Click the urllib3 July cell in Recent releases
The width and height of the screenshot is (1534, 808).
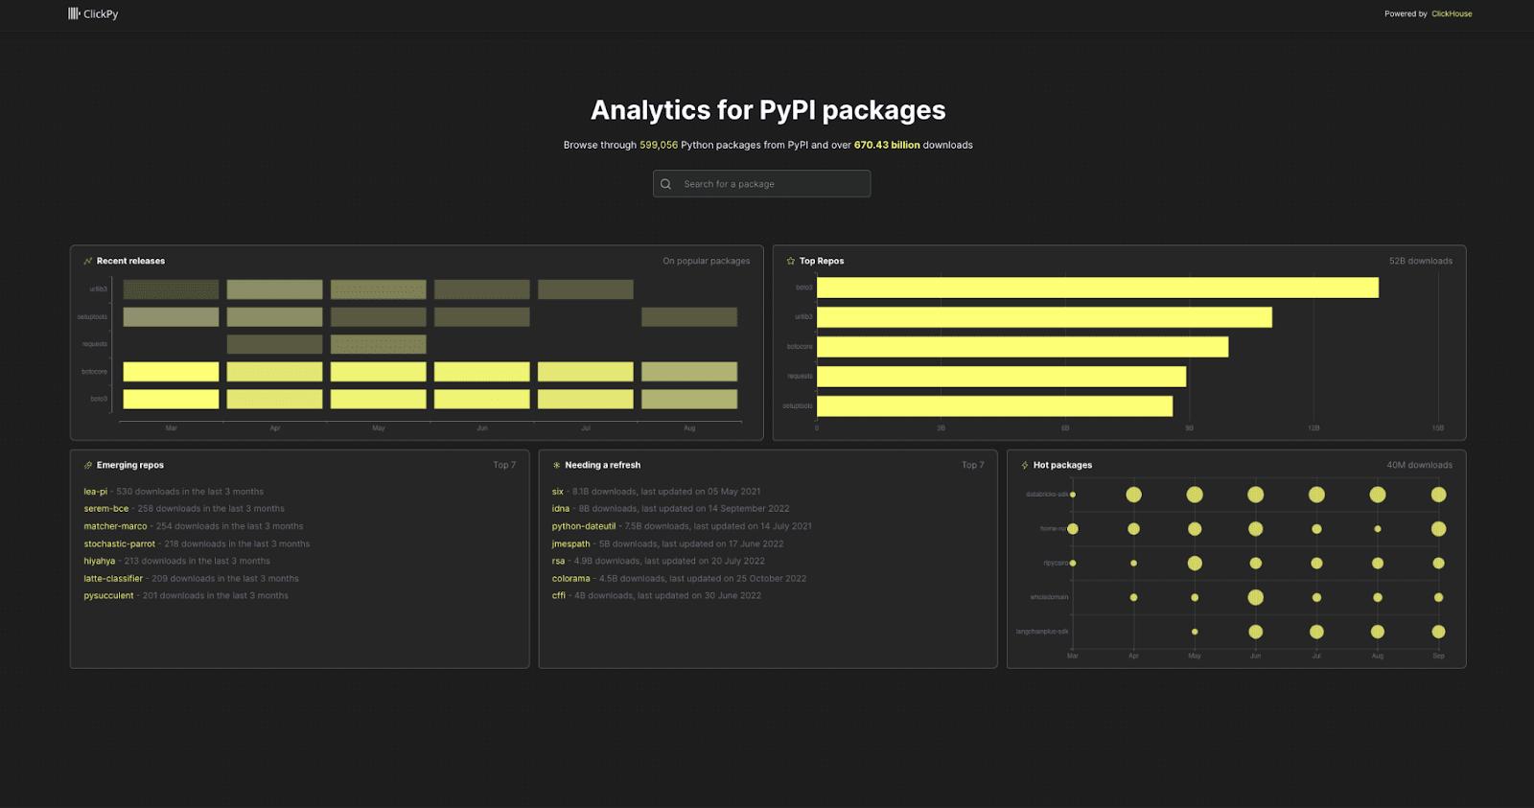point(586,289)
